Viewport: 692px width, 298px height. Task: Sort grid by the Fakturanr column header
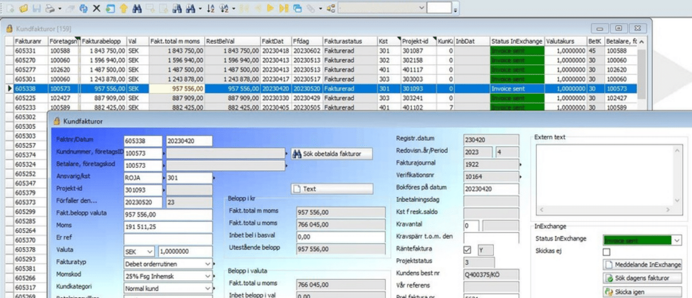[x=30, y=41]
